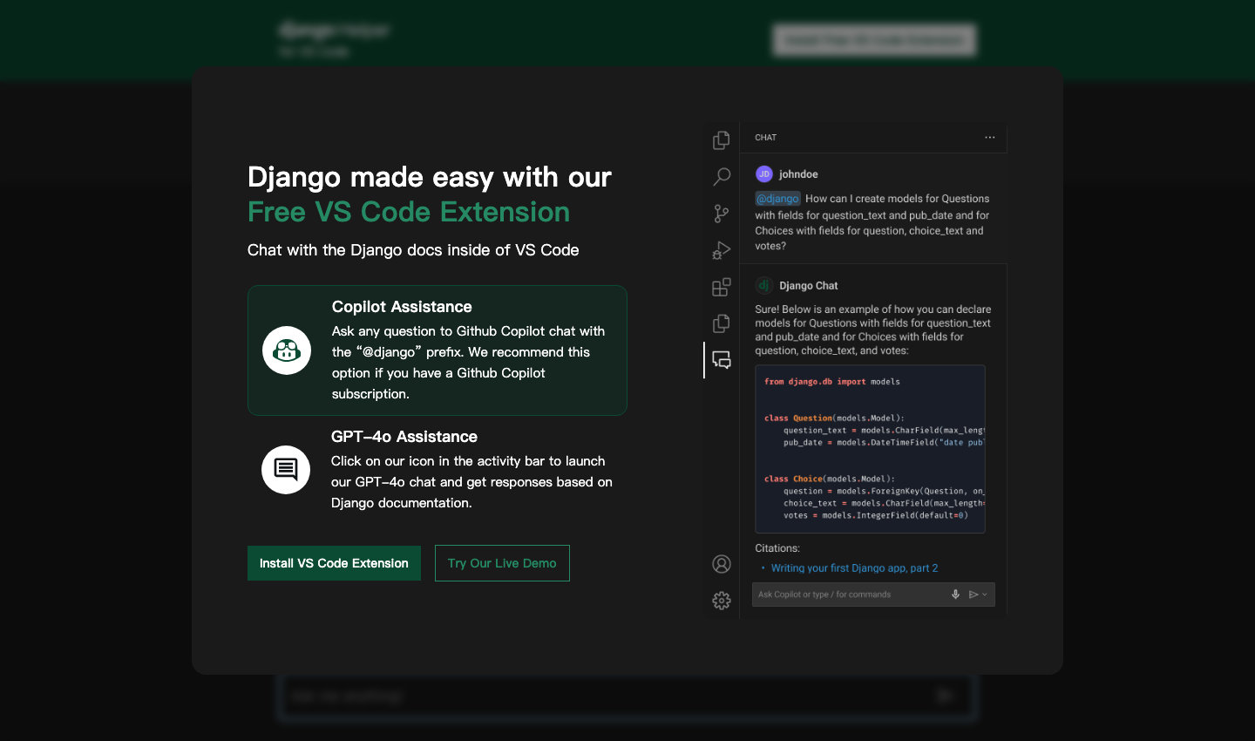This screenshot has height=741, width=1255.
Task: Click the three-dot More menu in CHAT header
Action: (990, 138)
